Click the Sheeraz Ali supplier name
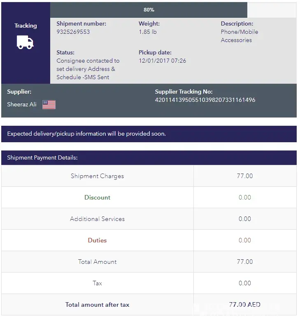 [x=22, y=104]
